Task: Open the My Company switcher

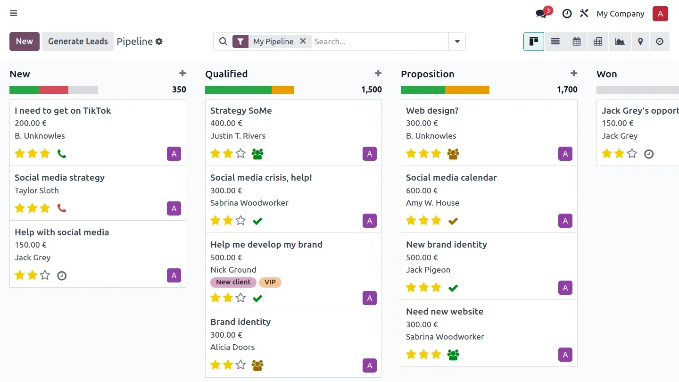Action: [620, 14]
